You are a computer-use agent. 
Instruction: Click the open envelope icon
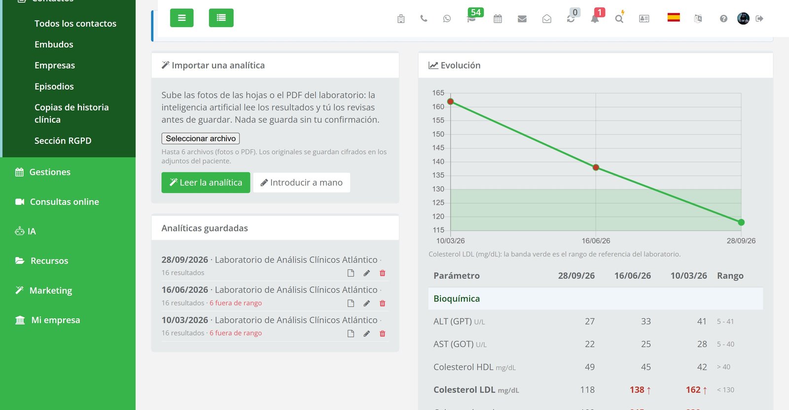pos(547,19)
